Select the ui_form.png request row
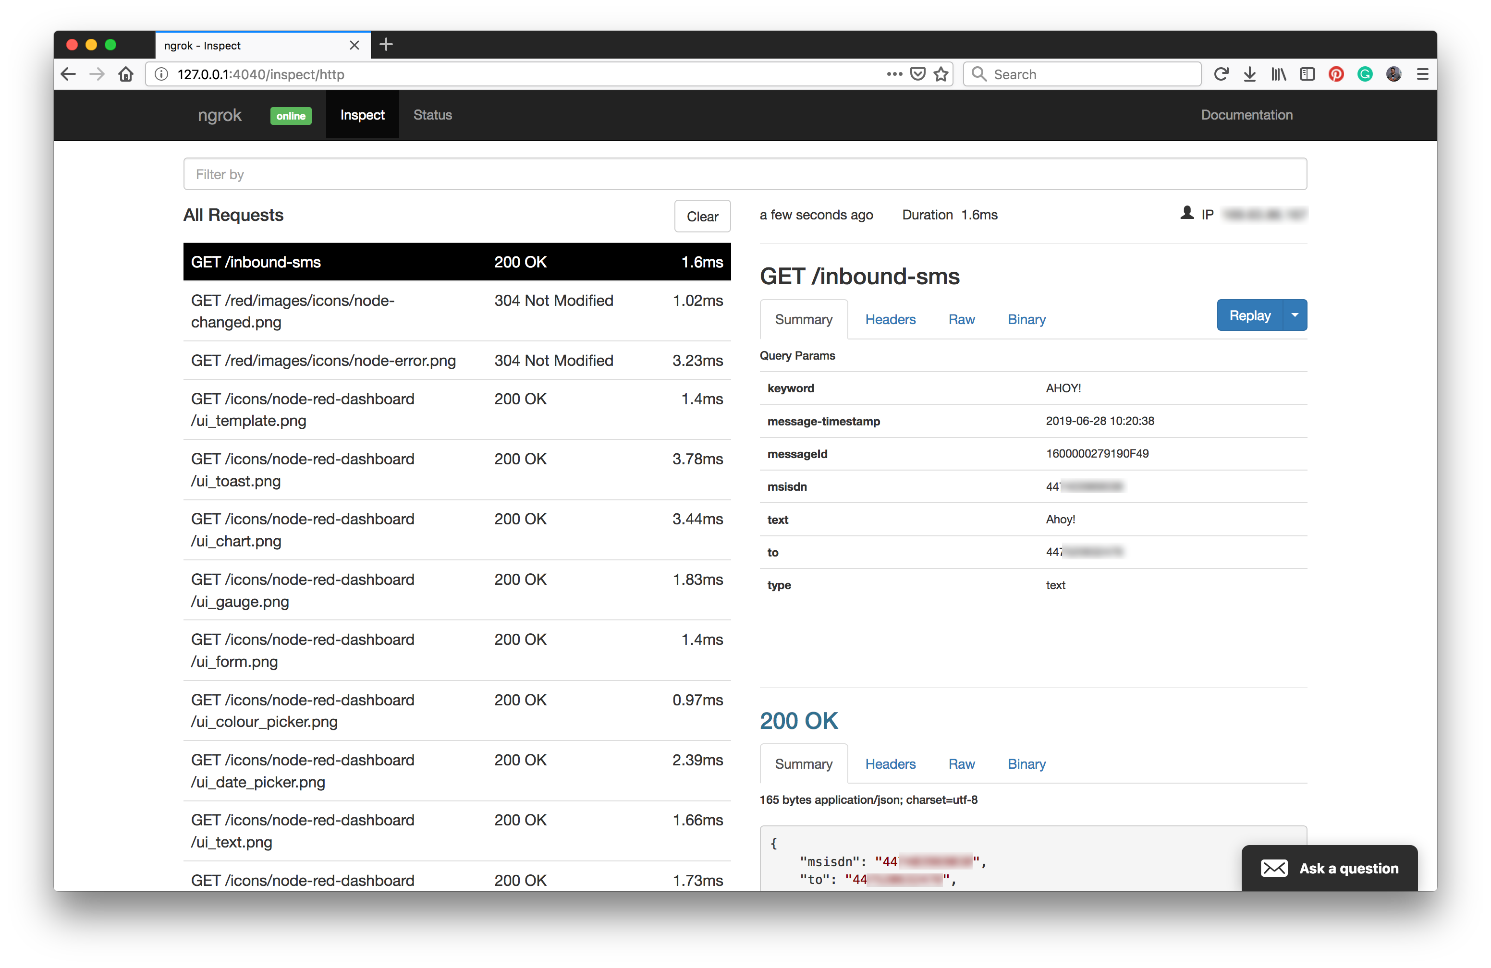This screenshot has width=1491, height=968. pyautogui.click(x=457, y=651)
